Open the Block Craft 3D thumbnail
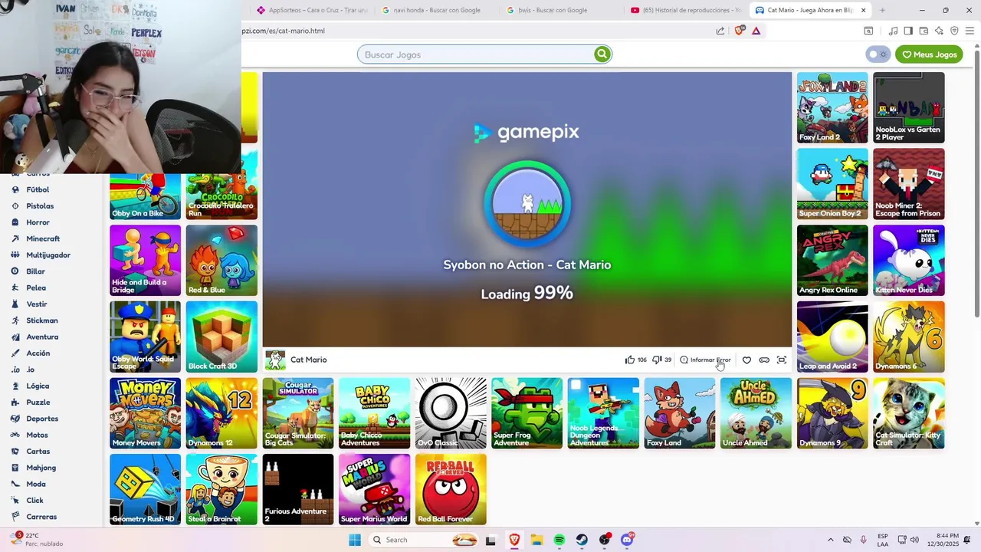This screenshot has width=981, height=552. tap(221, 337)
